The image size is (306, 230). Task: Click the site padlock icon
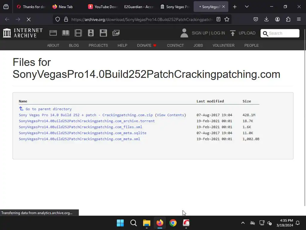click(x=66, y=19)
